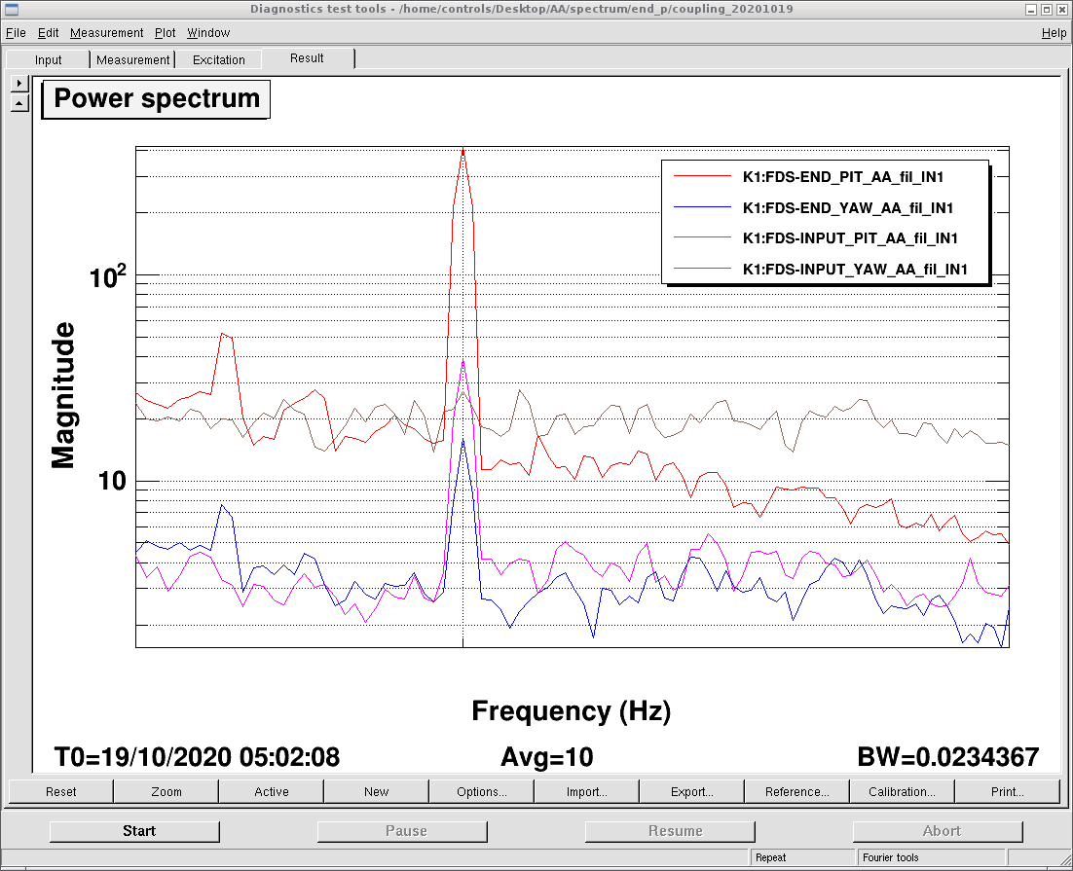The height and width of the screenshot is (871, 1073).
Task: Open the Reference dialog
Action: click(x=797, y=791)
